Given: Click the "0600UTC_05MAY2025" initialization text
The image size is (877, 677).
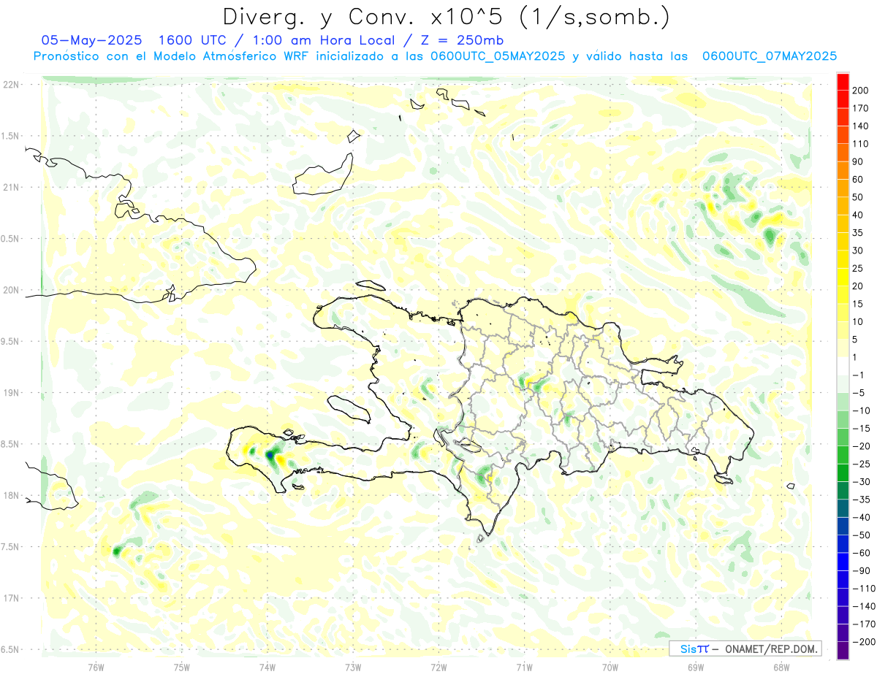Looking at the screenshot, I should (498, 56).
